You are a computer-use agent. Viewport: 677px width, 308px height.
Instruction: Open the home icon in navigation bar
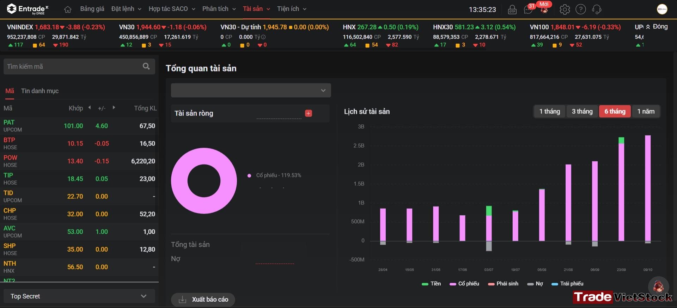pyautogui.click(x=68, y=10)
